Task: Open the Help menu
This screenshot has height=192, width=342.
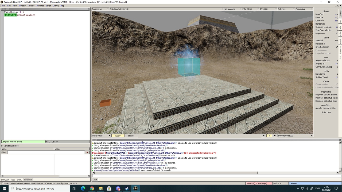Action: coord(63,6)
